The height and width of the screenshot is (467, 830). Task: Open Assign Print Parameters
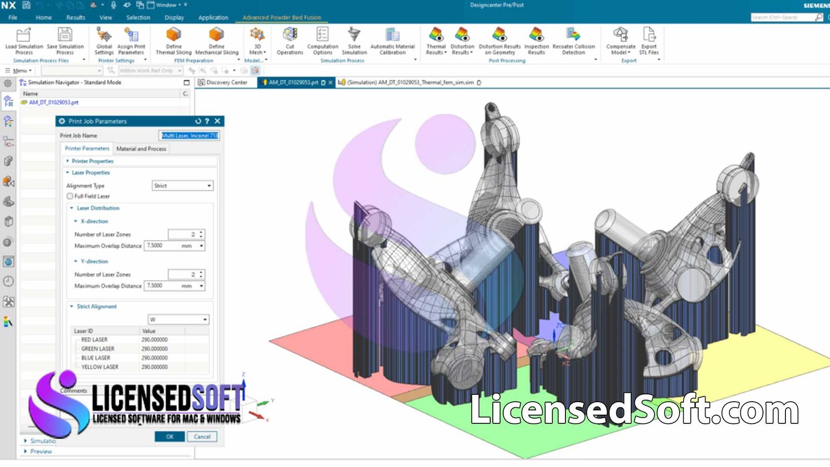131,42
